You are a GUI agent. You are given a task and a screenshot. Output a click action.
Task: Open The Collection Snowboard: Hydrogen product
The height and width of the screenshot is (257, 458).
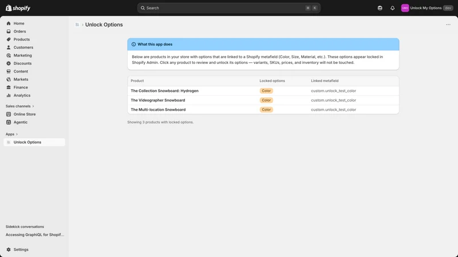tap(164, 91)
